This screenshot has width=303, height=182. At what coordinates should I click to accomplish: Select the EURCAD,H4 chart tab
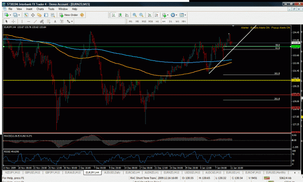click(x=132, y=172)
